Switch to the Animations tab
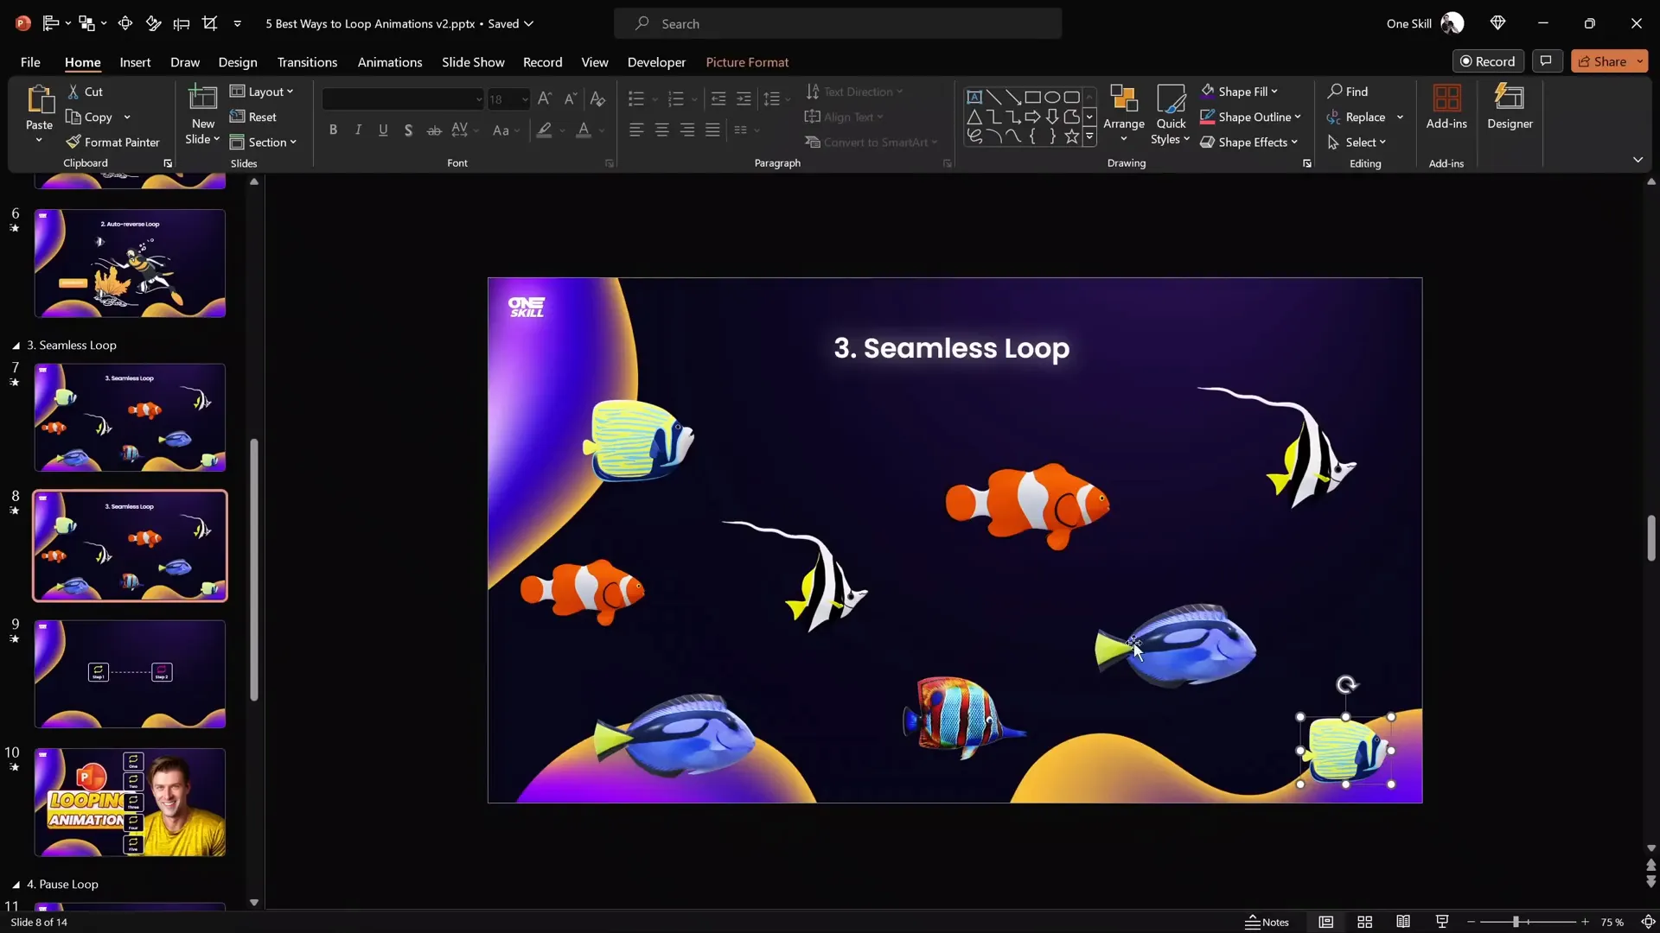Viewport: 1660px width, 933px height. tap(390, 62)
